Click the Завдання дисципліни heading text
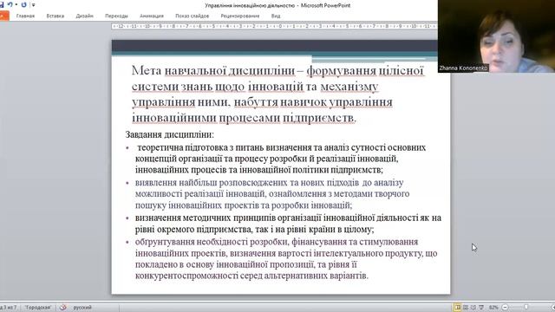The width and height of the screenshot is (555, 312). click(x=170, y=135)
